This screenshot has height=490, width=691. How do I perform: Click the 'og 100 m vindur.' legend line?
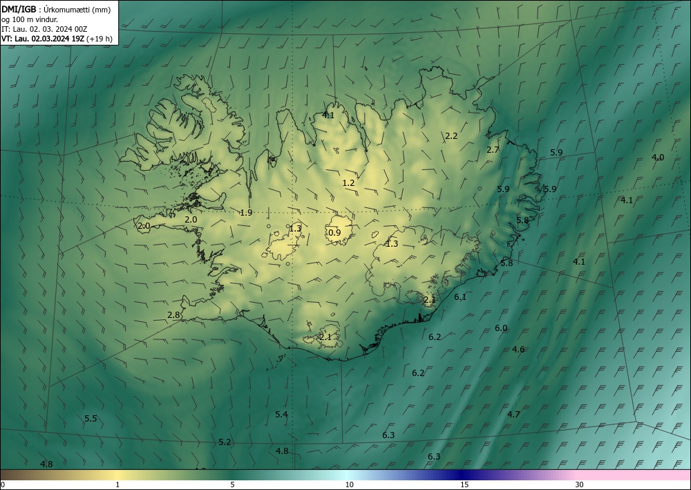point(30,19)
